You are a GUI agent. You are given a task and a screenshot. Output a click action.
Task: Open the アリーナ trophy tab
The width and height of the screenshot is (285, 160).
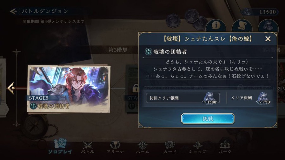[115, 147]
